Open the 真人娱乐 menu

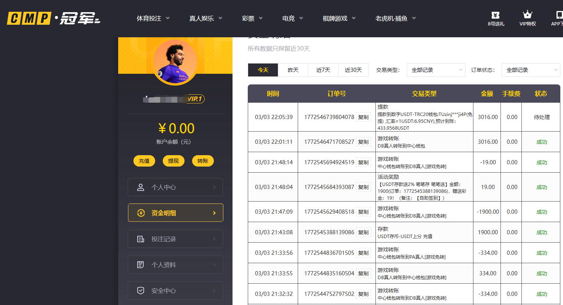point(205,18)
